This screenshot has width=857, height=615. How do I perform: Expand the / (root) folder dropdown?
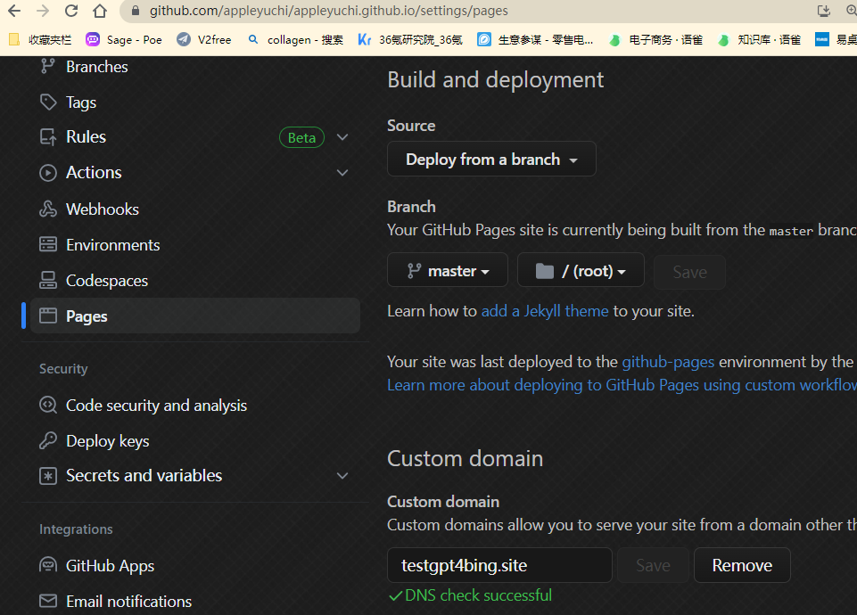[x=581, y=269]
